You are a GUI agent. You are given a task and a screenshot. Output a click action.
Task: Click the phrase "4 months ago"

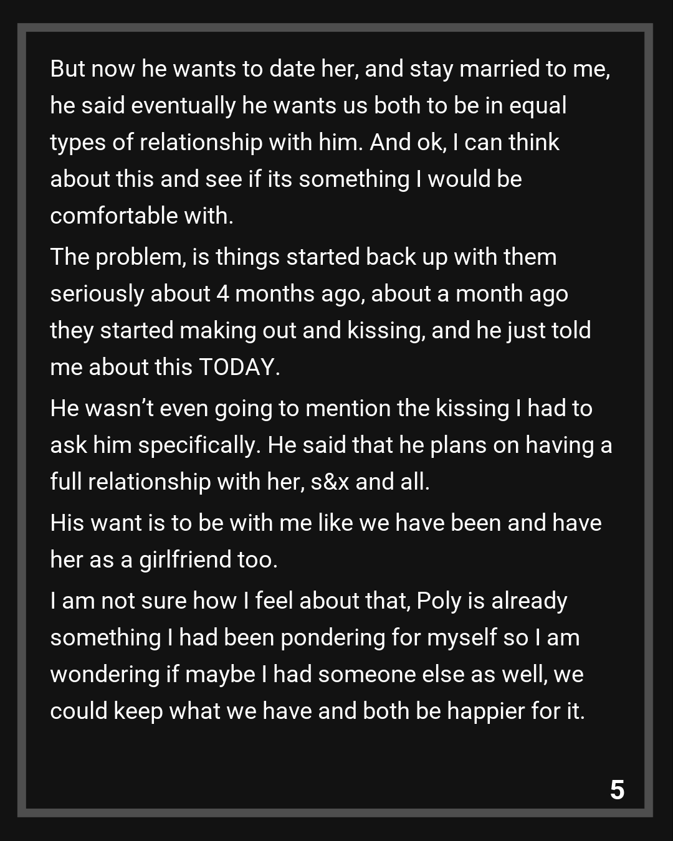pos(290,293)
